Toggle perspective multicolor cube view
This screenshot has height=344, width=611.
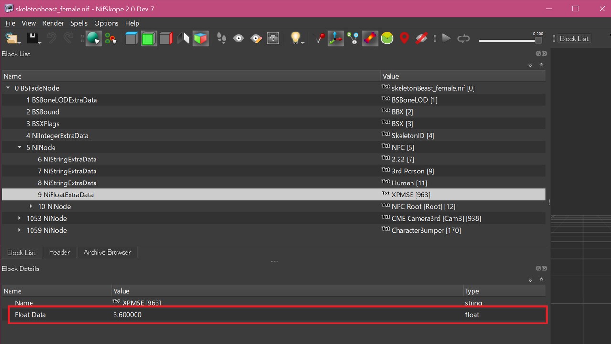[200, 39]
